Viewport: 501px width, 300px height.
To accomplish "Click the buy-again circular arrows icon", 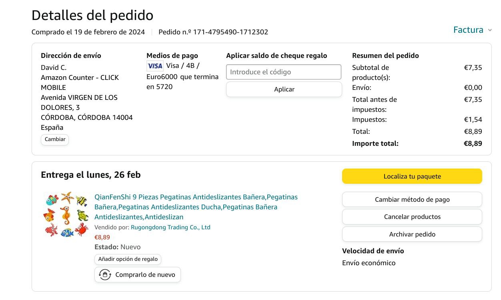I will (x=105, y=275).
